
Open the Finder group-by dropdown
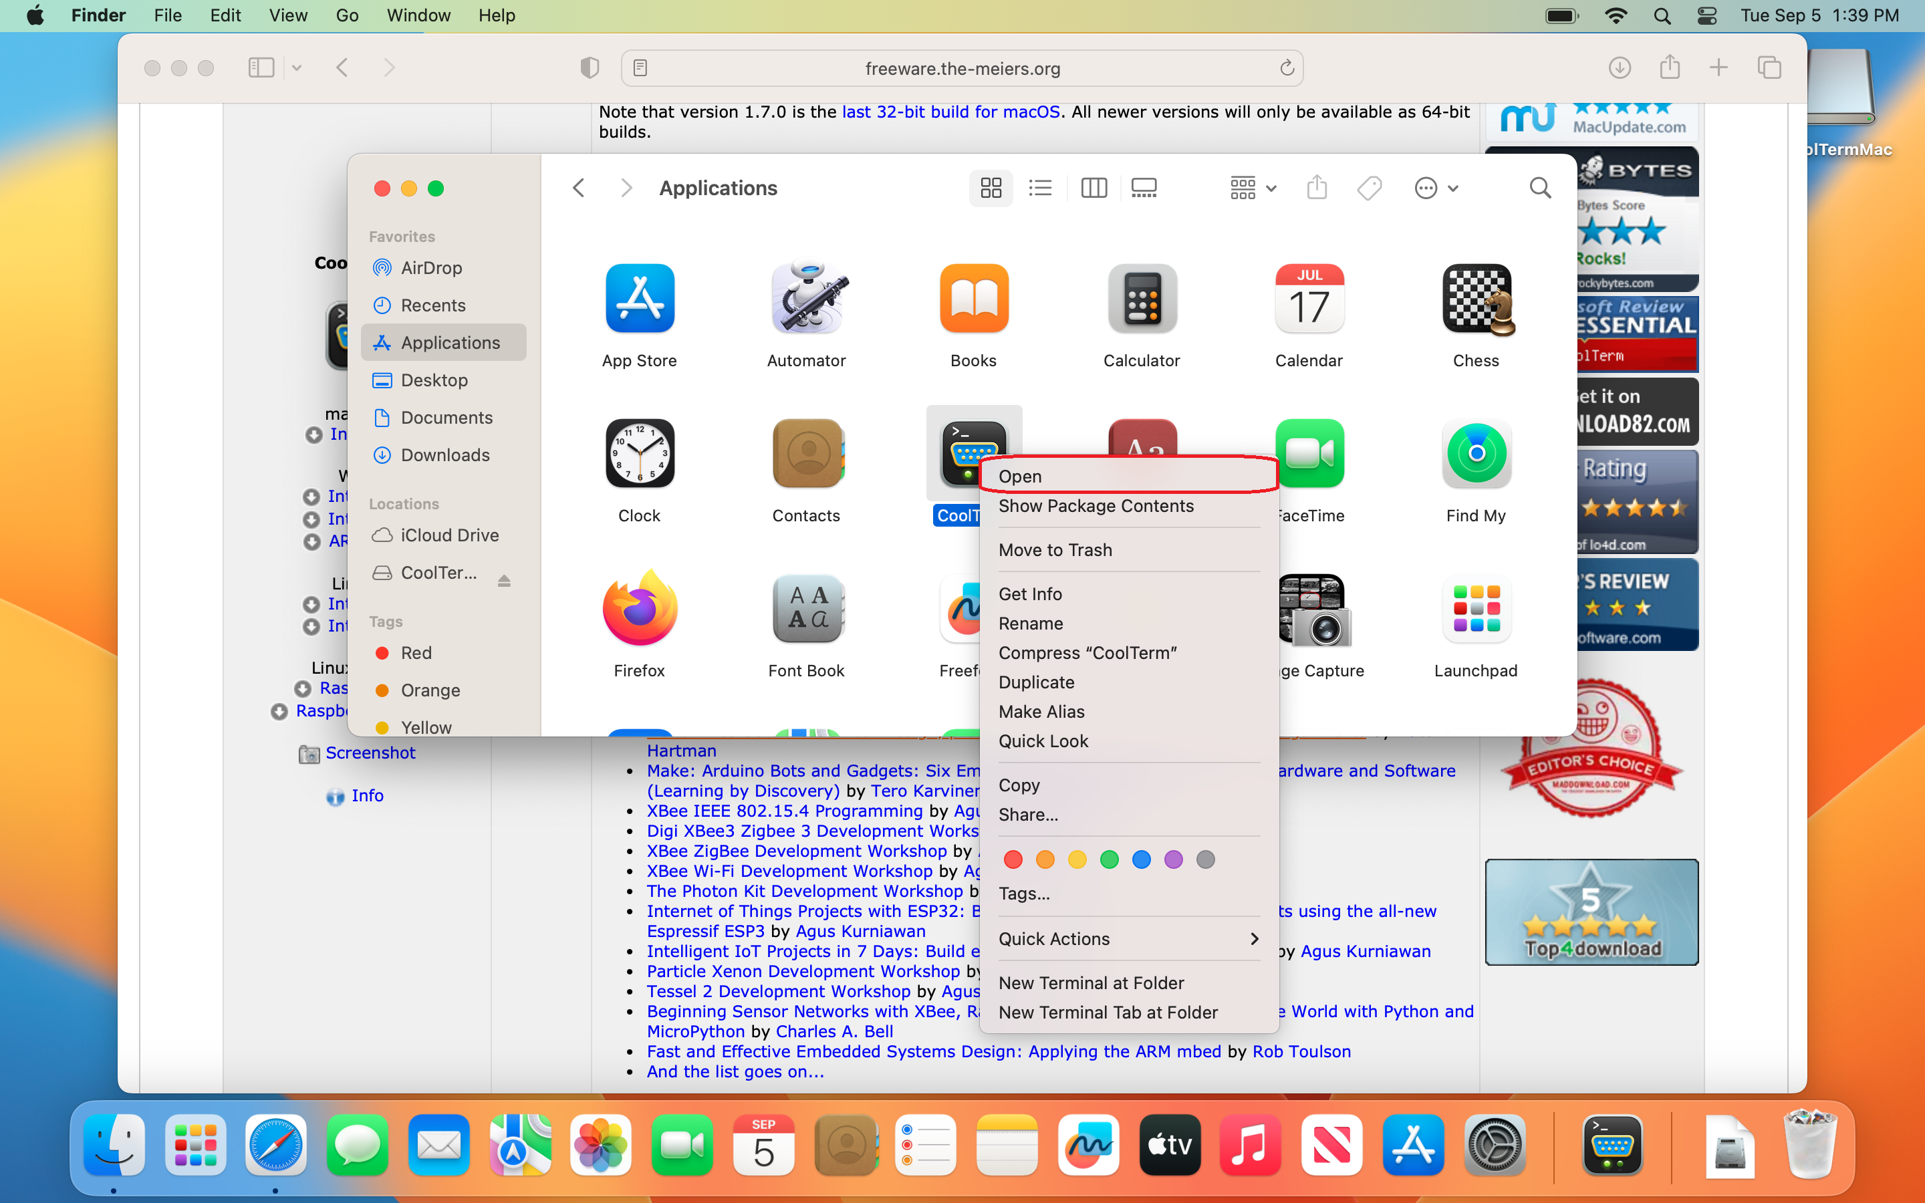click(1253, 188)
